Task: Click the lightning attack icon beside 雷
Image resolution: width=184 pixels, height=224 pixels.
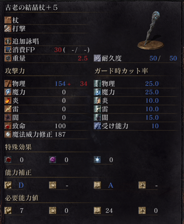Action: pos(8,109)
